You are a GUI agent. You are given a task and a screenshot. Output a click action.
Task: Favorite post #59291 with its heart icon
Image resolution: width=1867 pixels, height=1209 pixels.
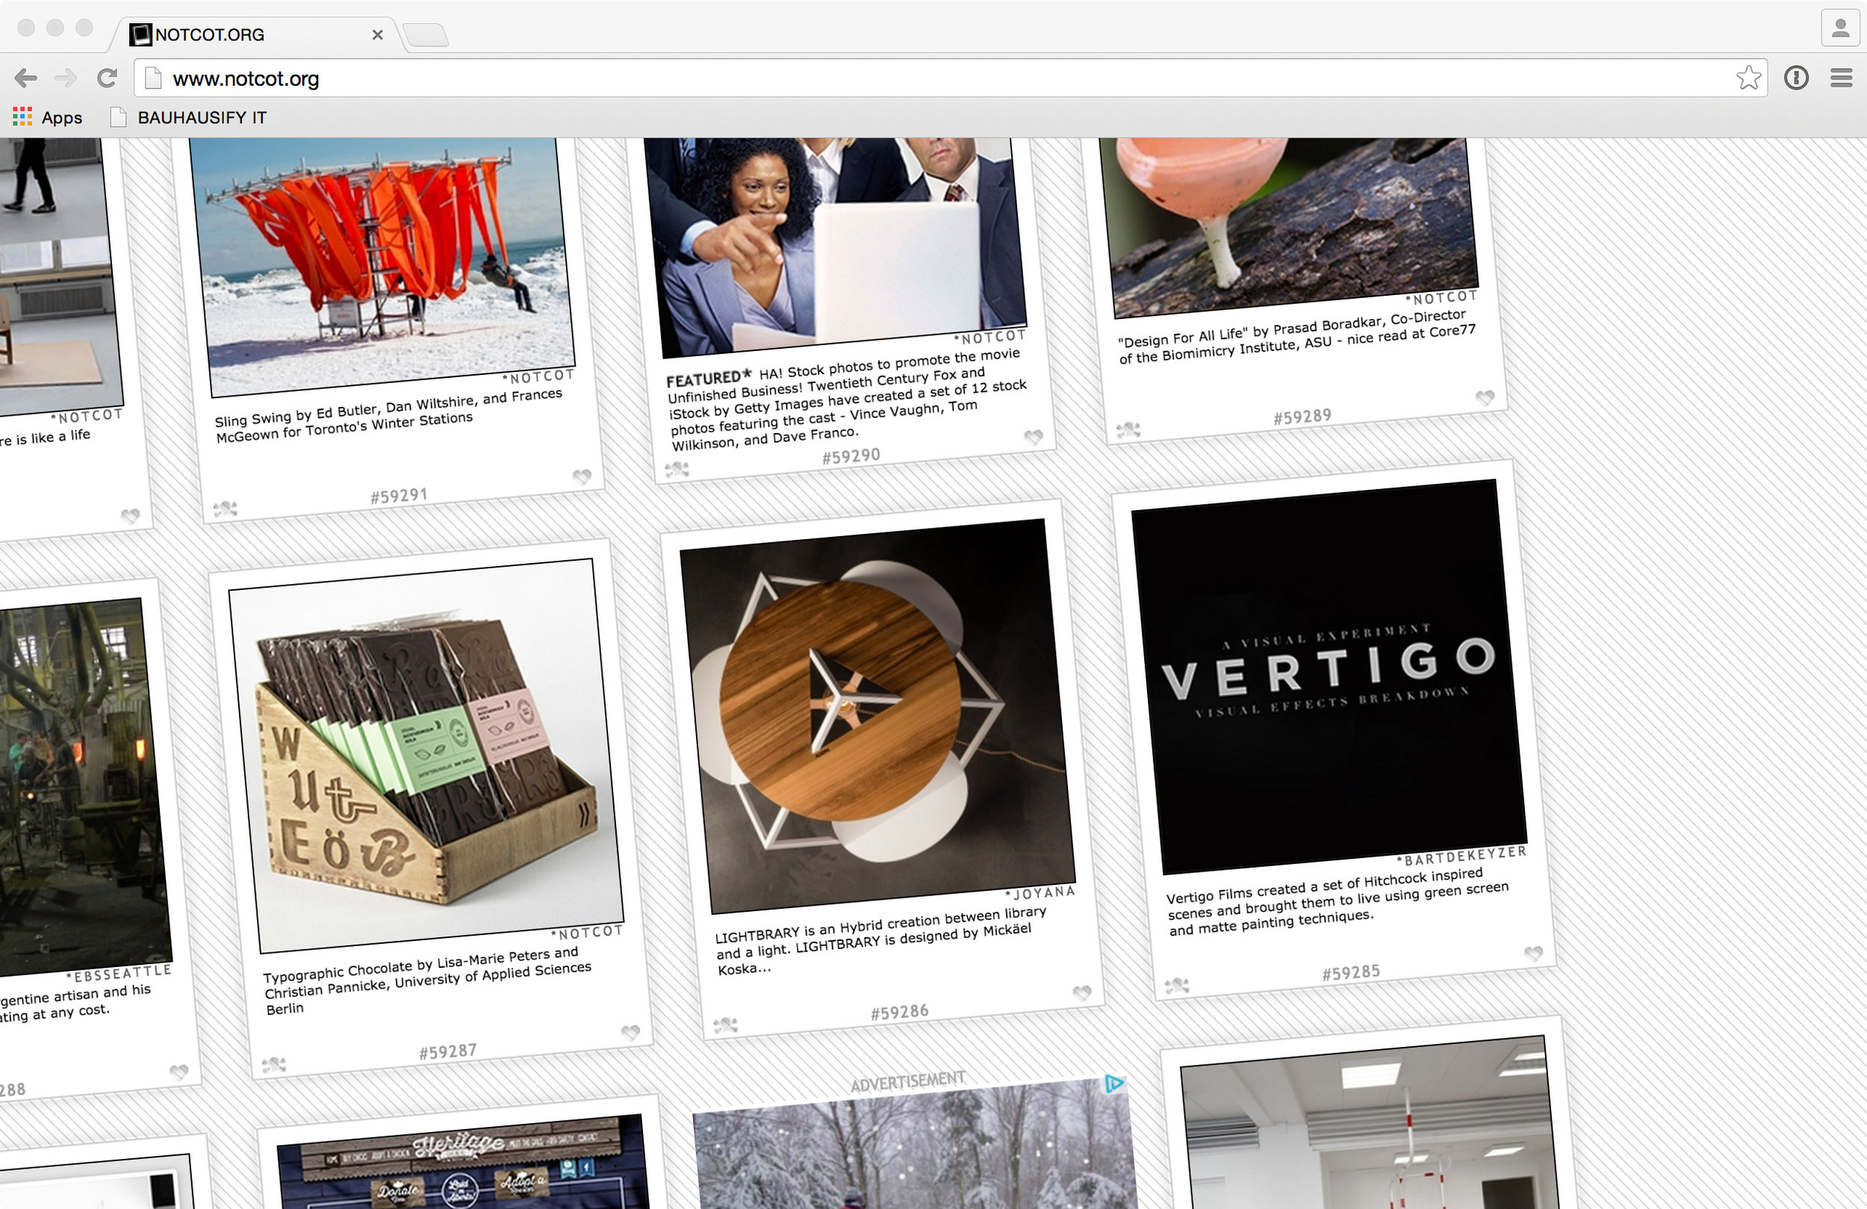[x=581, y=476]
